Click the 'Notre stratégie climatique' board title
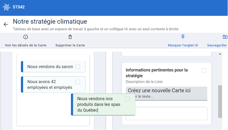The height and width of the screenshot is (130, 228). pos(50,22)
